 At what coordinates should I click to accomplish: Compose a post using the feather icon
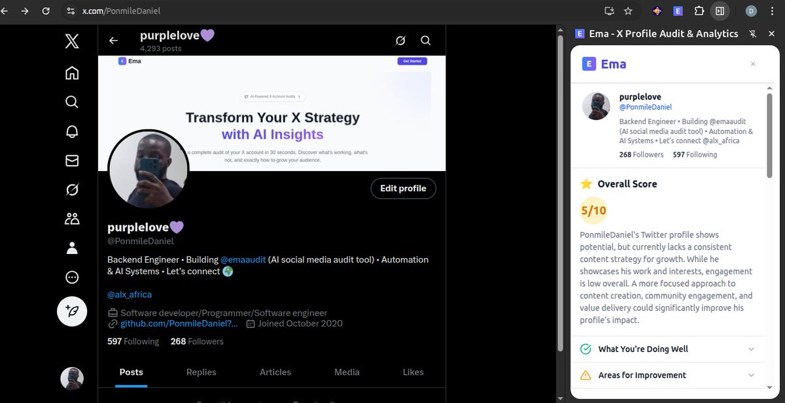coord(71,312)
